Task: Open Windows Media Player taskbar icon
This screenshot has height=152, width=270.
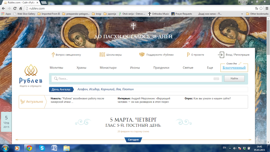Action: (17, 148)
